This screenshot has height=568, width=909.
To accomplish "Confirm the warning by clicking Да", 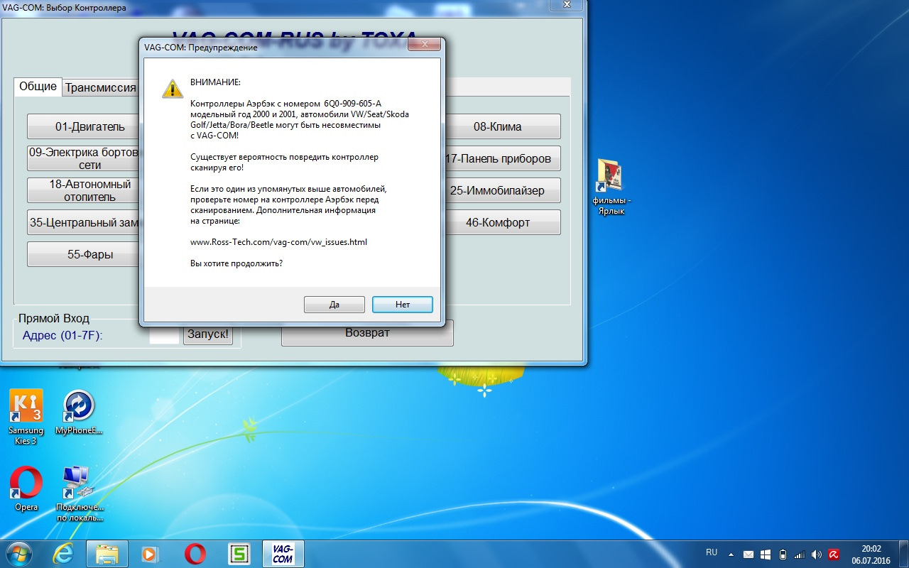I will pos(334,305).
